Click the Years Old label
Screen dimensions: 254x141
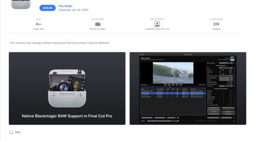pos(38,29)
